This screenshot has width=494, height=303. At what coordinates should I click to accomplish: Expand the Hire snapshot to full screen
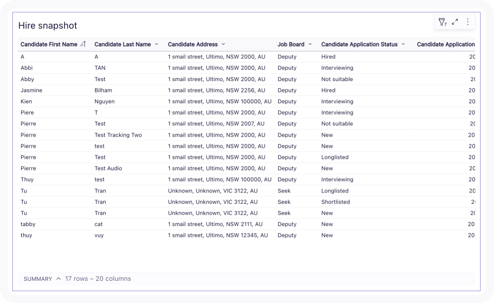[455, 22]
